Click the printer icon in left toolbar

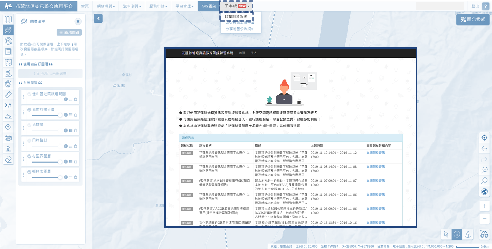coord(8,138)
